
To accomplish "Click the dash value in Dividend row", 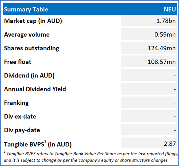I will pyautogui.click(x=175, y=76).
